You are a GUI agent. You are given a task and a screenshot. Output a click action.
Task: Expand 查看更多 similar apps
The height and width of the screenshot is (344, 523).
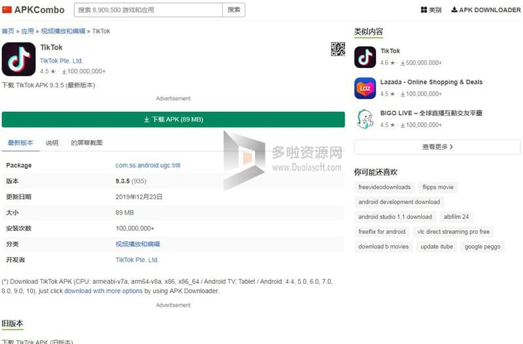tap(437, 146)
